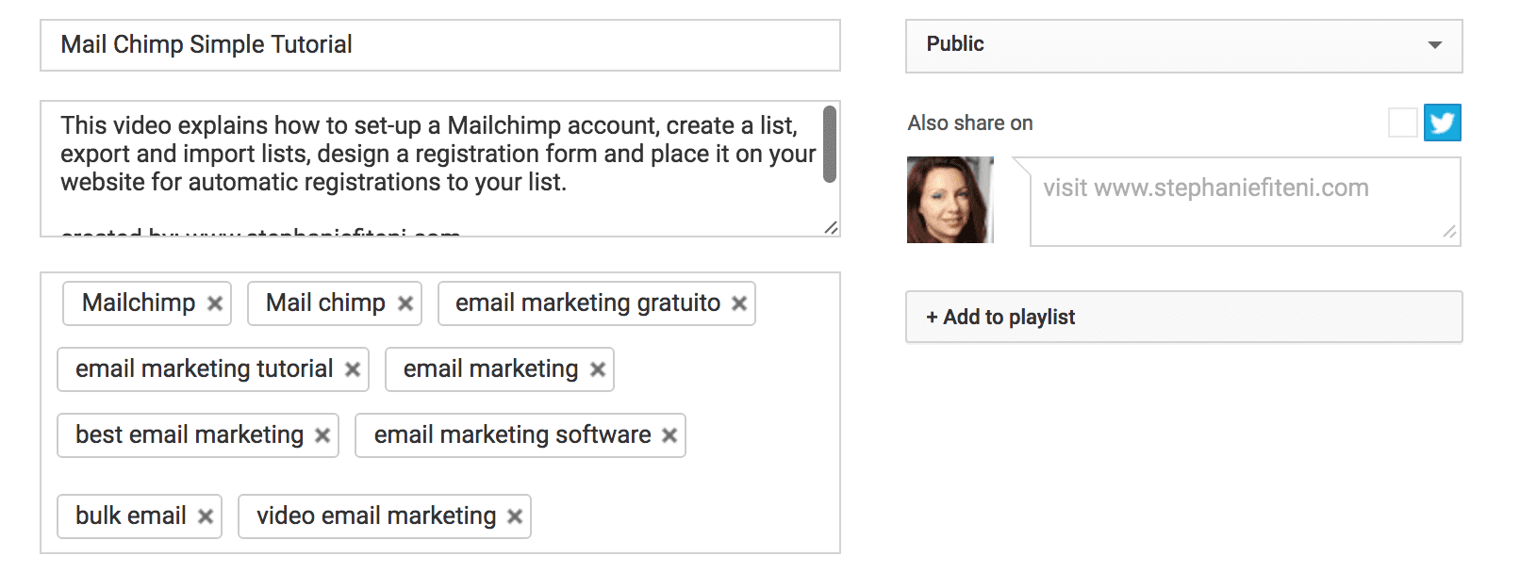This screenshot has width=1520, height=573.
Task: Enable the Twitter share checkbox
Action: [1403, 123]
